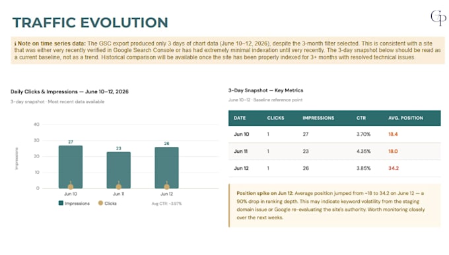This screenshot has width=449, height=255.
Task: Click the IMPRESSIONS column header
Action: point(318,118)
